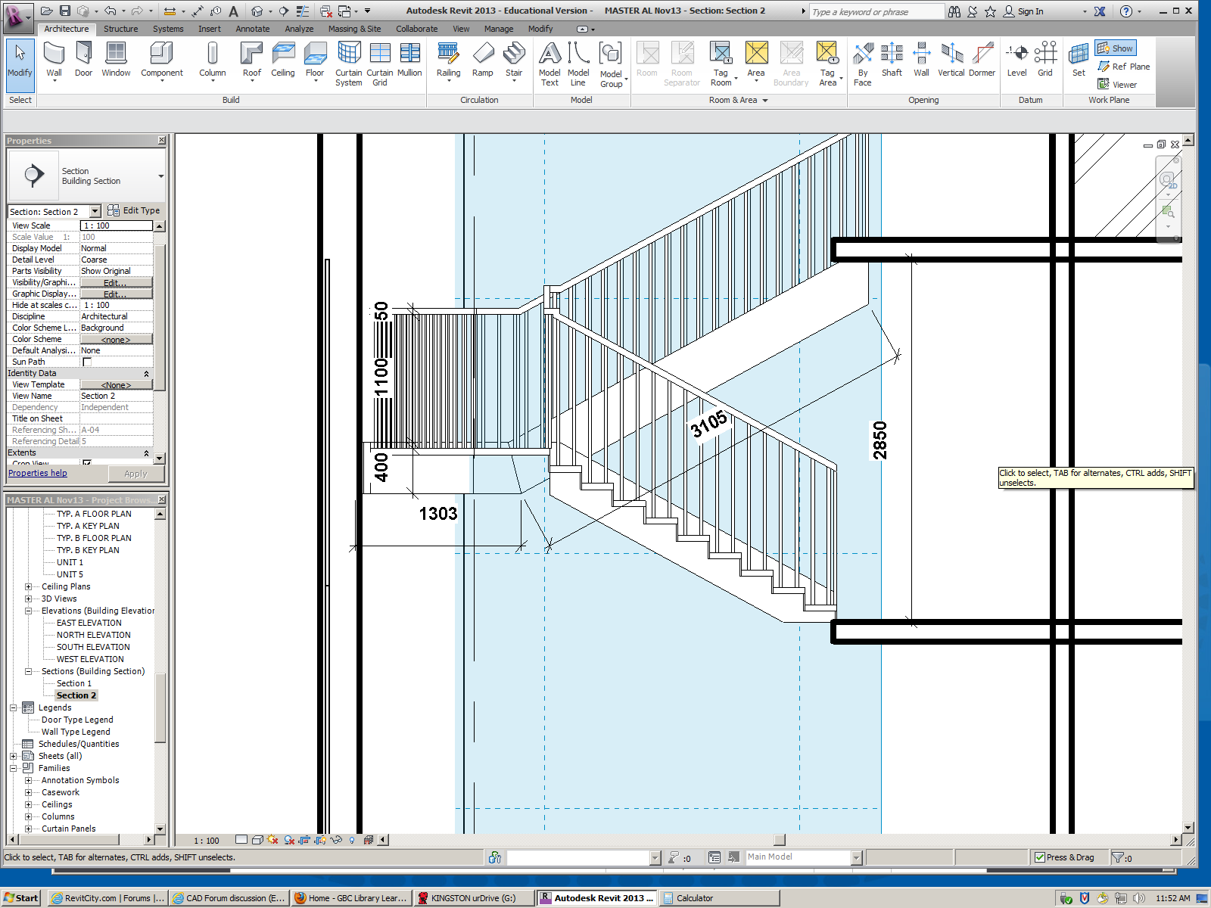Screen dimensions: 1211x908
Task: Switch to the Annotate ribbon tab
Action: click(252, 29)
